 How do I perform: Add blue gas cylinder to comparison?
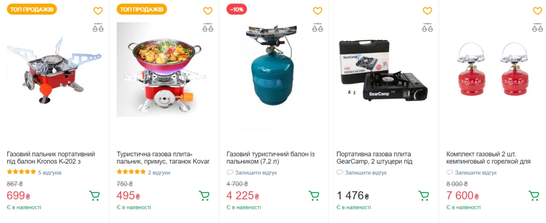pyautogui.click(x=317, y=28)
